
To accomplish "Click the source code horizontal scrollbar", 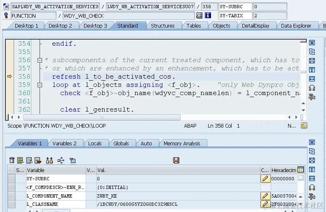I will tap(102, 117).
